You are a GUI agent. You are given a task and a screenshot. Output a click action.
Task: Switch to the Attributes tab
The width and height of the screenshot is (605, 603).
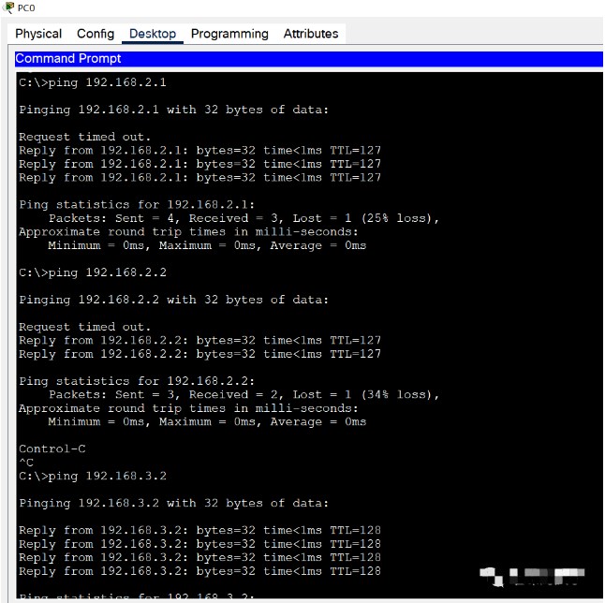click(311, 34)
